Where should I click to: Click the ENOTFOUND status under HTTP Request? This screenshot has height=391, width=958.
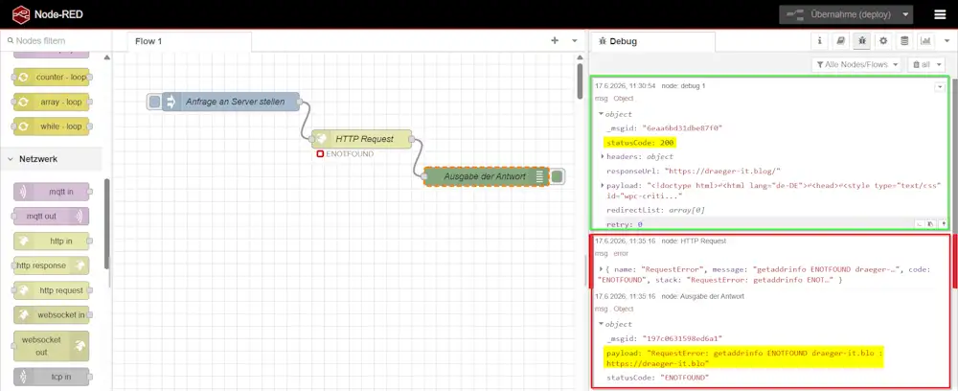click(x=345, y=154)
